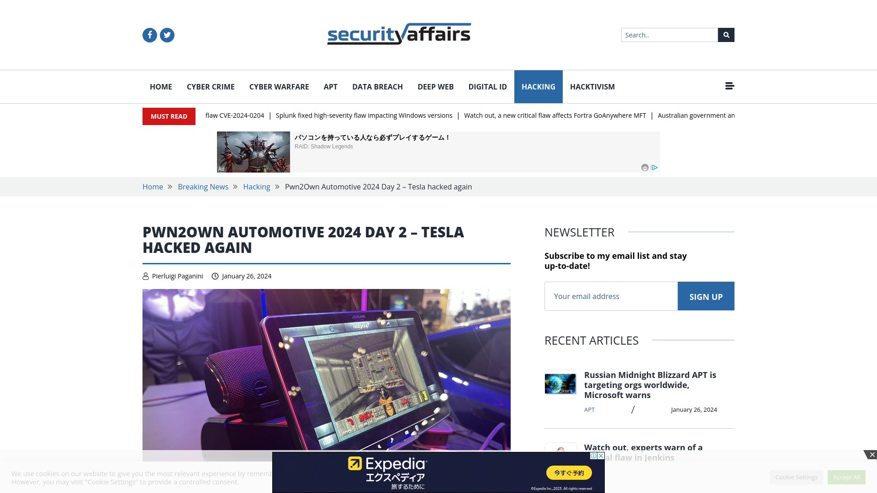Image resolution: width=877 pixels, height=493 pixels.
Task: Toggle the cookie consent preferences
Action: pyautogui.click(x=796, y=477)
